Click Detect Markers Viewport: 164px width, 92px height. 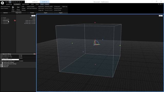pyautogui.click(x=4, y=8)
